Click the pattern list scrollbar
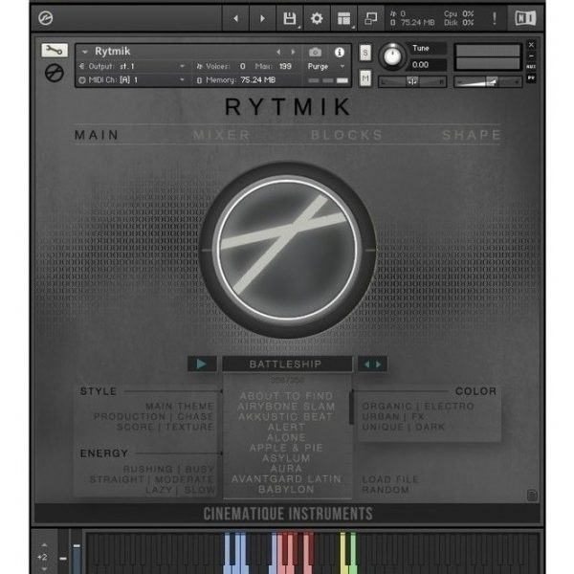The height and width of the screenshot is (574, 574). point(351,408)
